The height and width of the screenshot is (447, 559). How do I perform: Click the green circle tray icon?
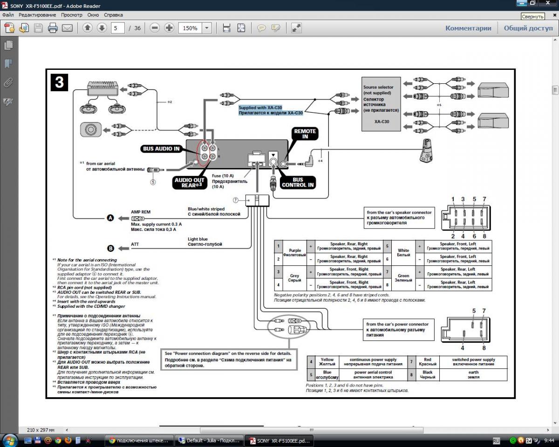coord(513,440)
